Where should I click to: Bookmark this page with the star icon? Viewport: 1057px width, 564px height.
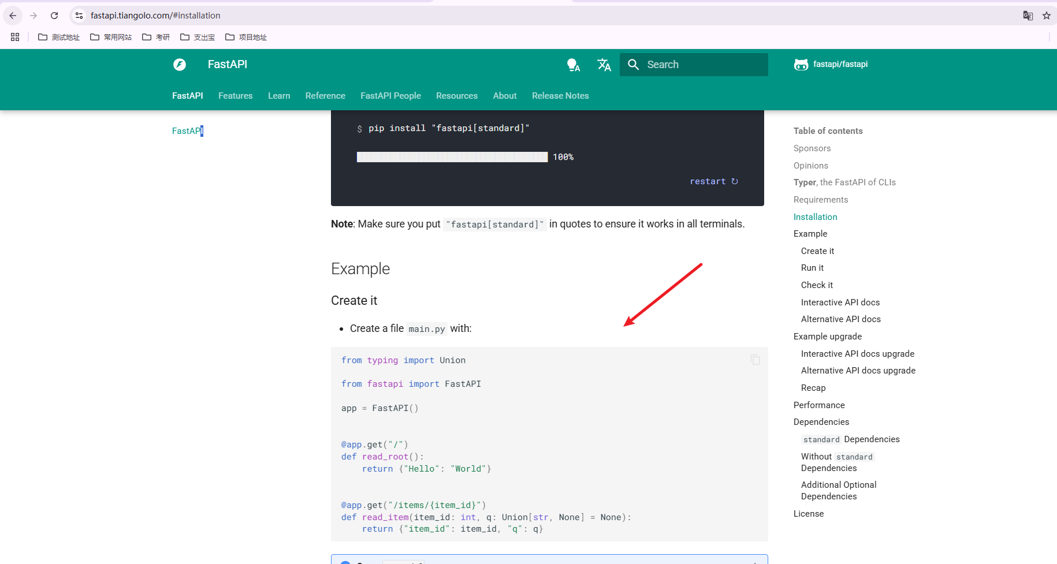(x=1047, y=16)
